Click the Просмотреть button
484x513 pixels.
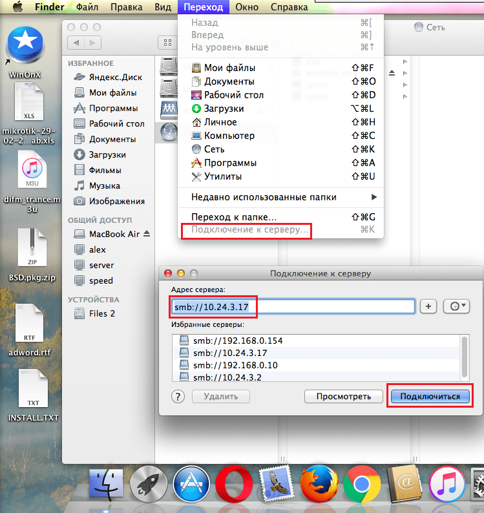tap(344, 397)
